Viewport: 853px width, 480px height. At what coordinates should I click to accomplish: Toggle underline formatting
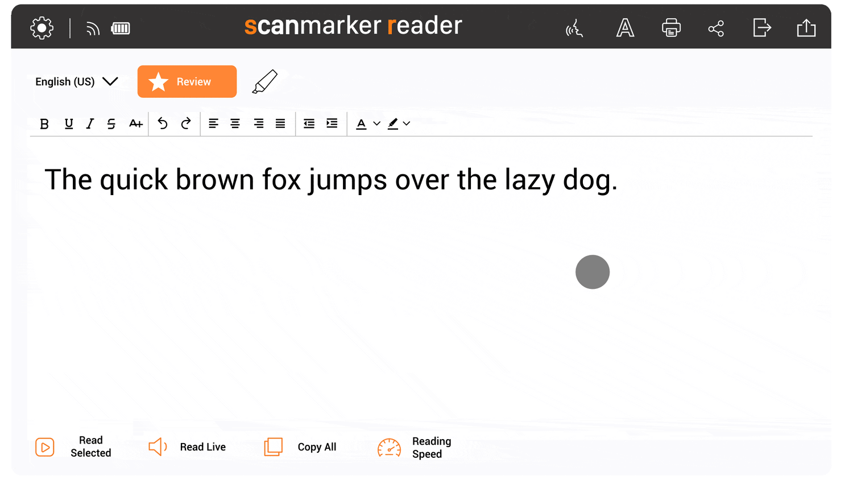tap(69, 124)
